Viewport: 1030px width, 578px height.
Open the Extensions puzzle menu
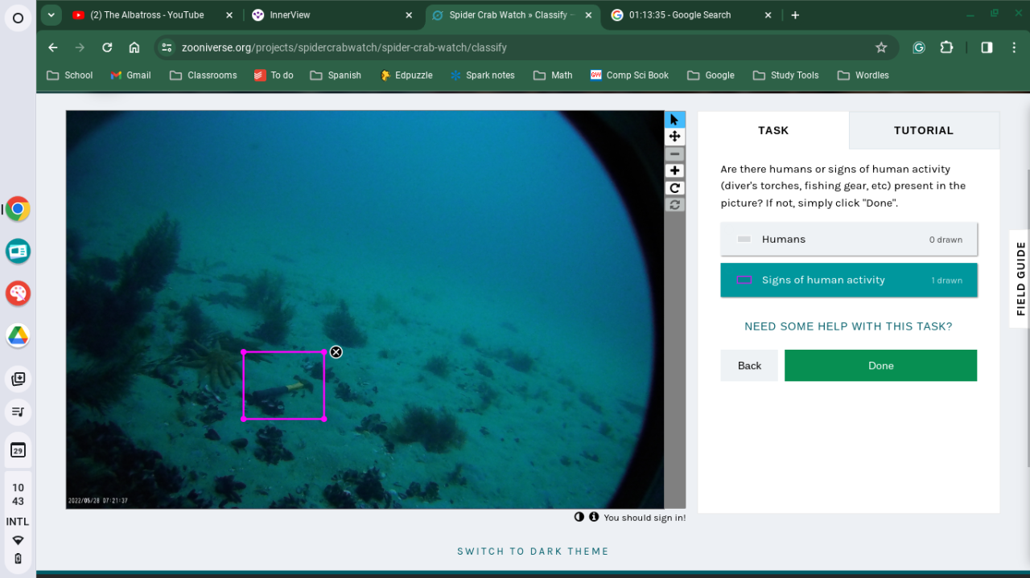tap(946, 47)
